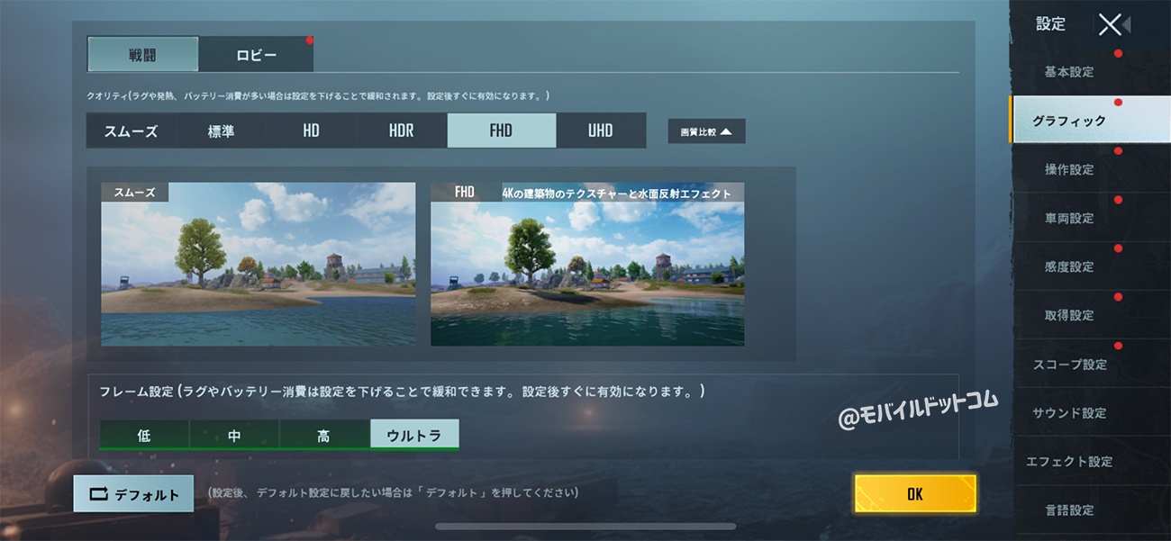This screenshot has width=1171, height=541.
Task: Open 取得設定 in the sidebar
Action: click(x=1091, y=315)
